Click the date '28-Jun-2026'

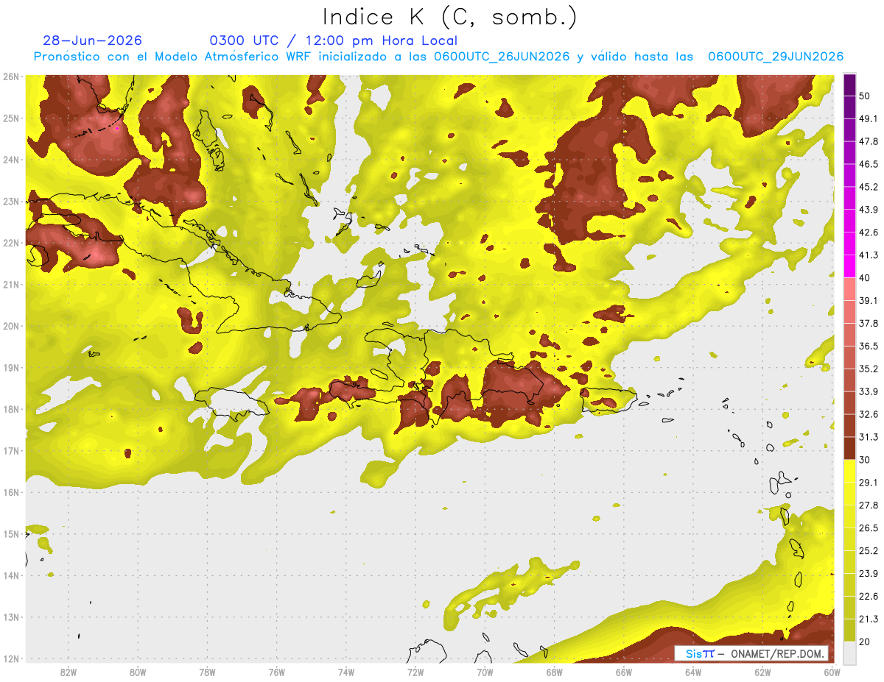(93, 40)
